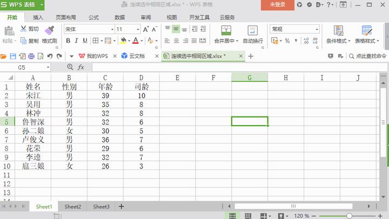Click the print icon

pyautogui.click(x=31, y=57)
